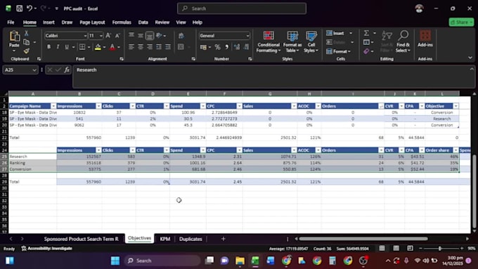
Task: Open File Explorer from taskbar
Action: click(240, 261)
